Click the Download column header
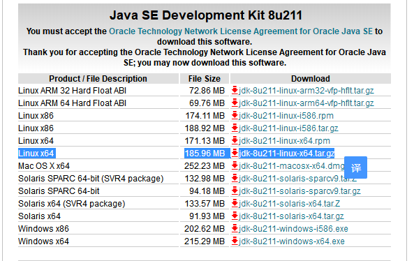 tap(311, 79)
